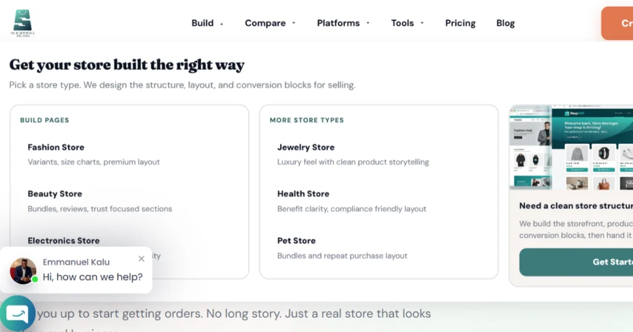Click 'Variants, size charts, premium layout' text
This screenshot has height=332, width=633.
94,162
